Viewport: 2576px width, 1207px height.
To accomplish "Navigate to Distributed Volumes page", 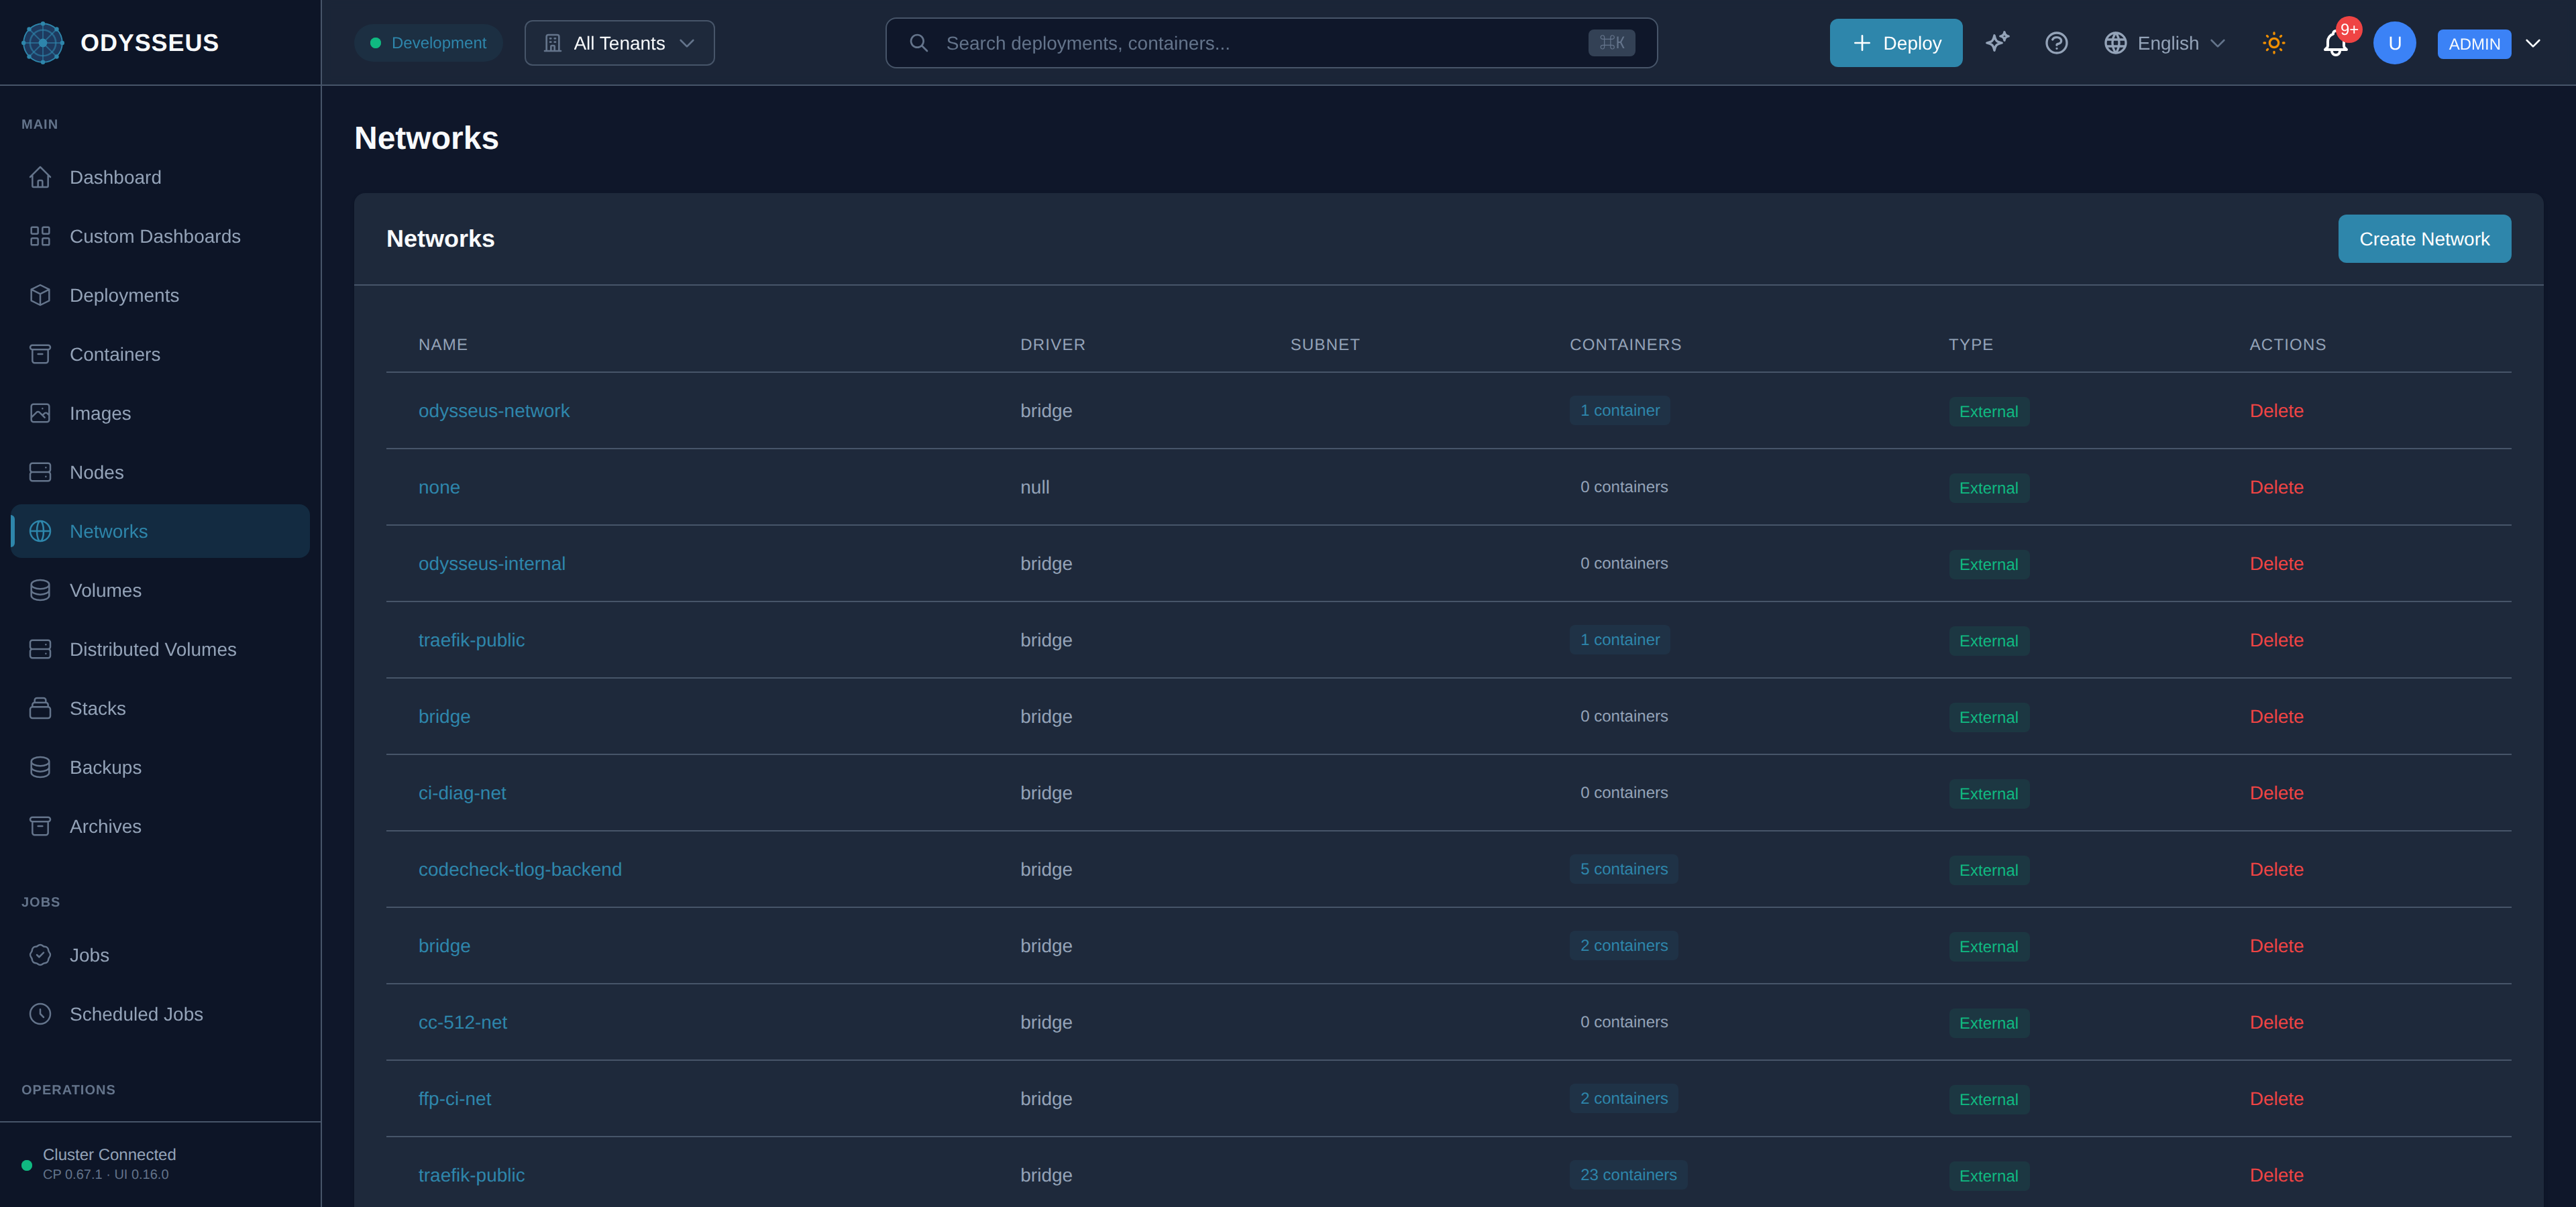I will point(160,648).
